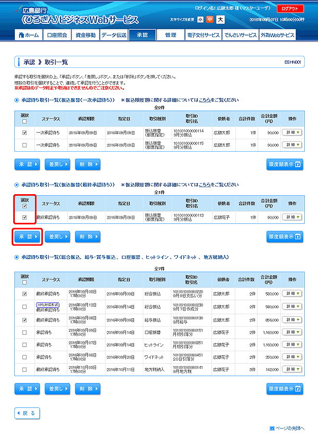The width and height of the screenshot is (318, 435).
Task: Click 限度額表示 in final approval section
Action: pyautogui.click(x=285, y=237)
